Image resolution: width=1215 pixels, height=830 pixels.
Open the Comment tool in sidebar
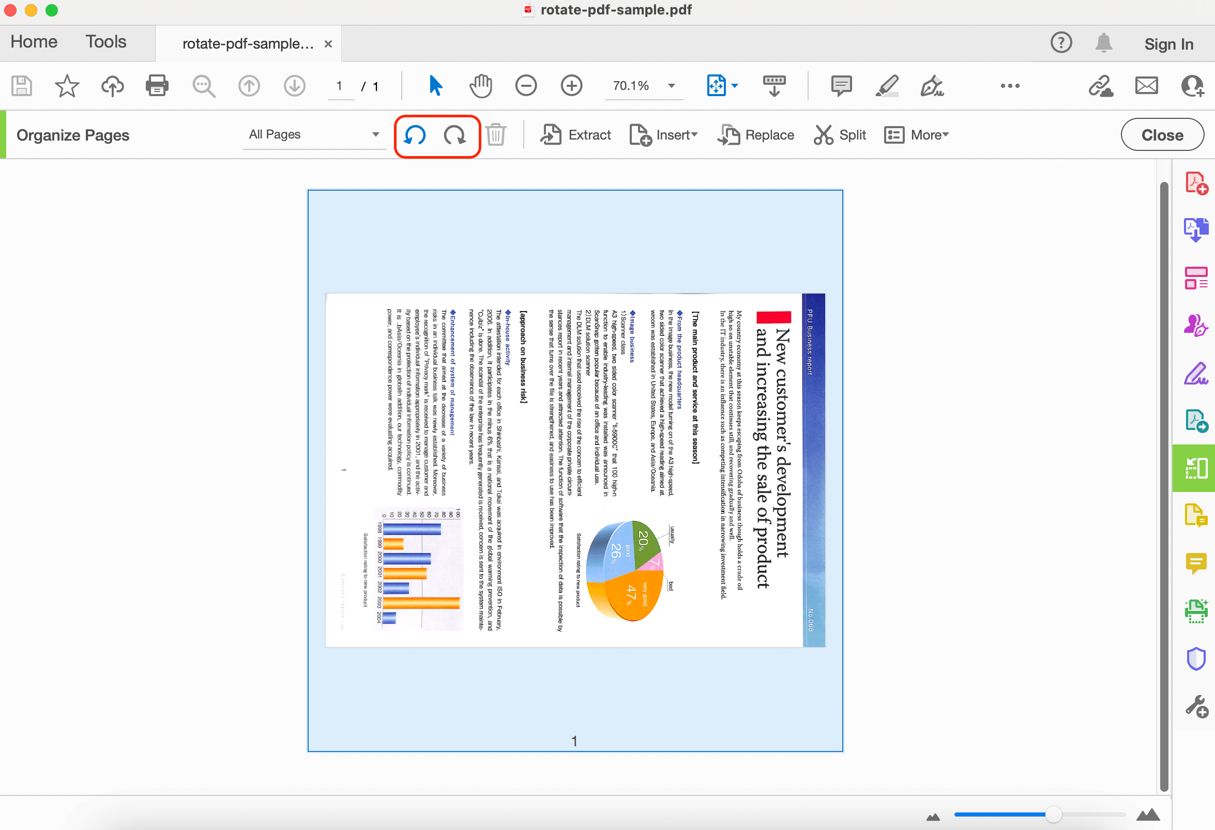click(1197, 563)
